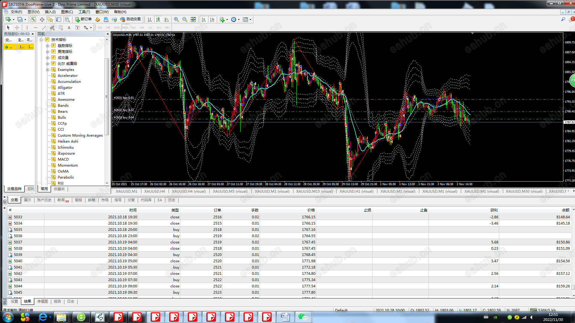
Task: Select the H1 timeframe button
Action: coord(134,28)
